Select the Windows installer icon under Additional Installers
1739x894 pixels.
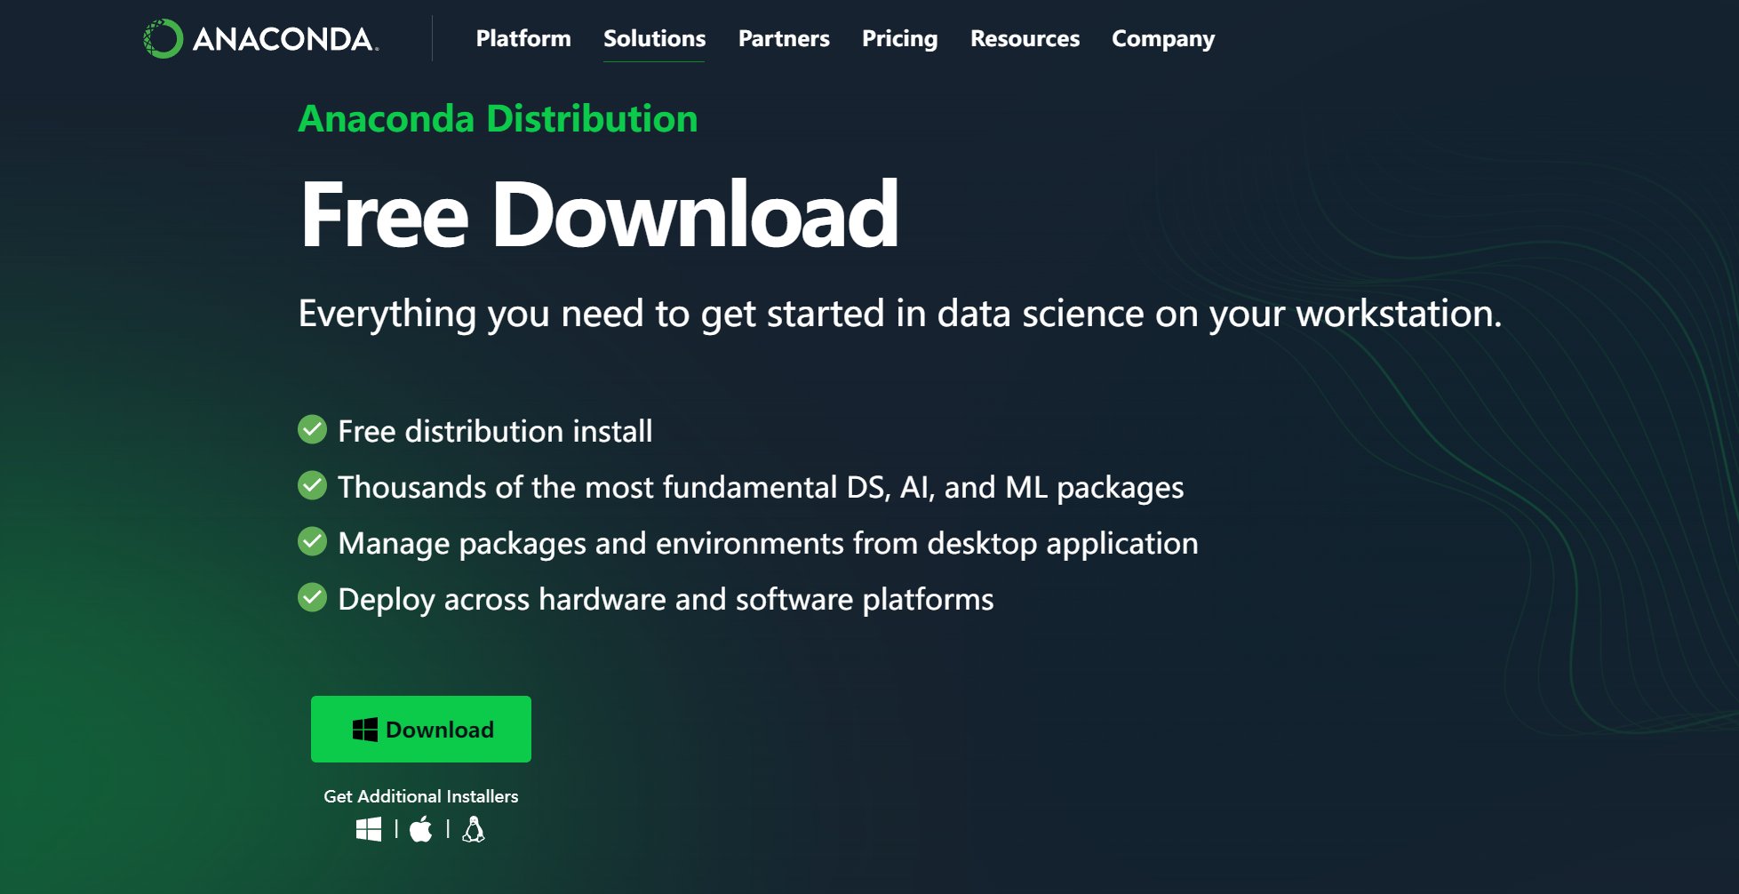(369, 829)
